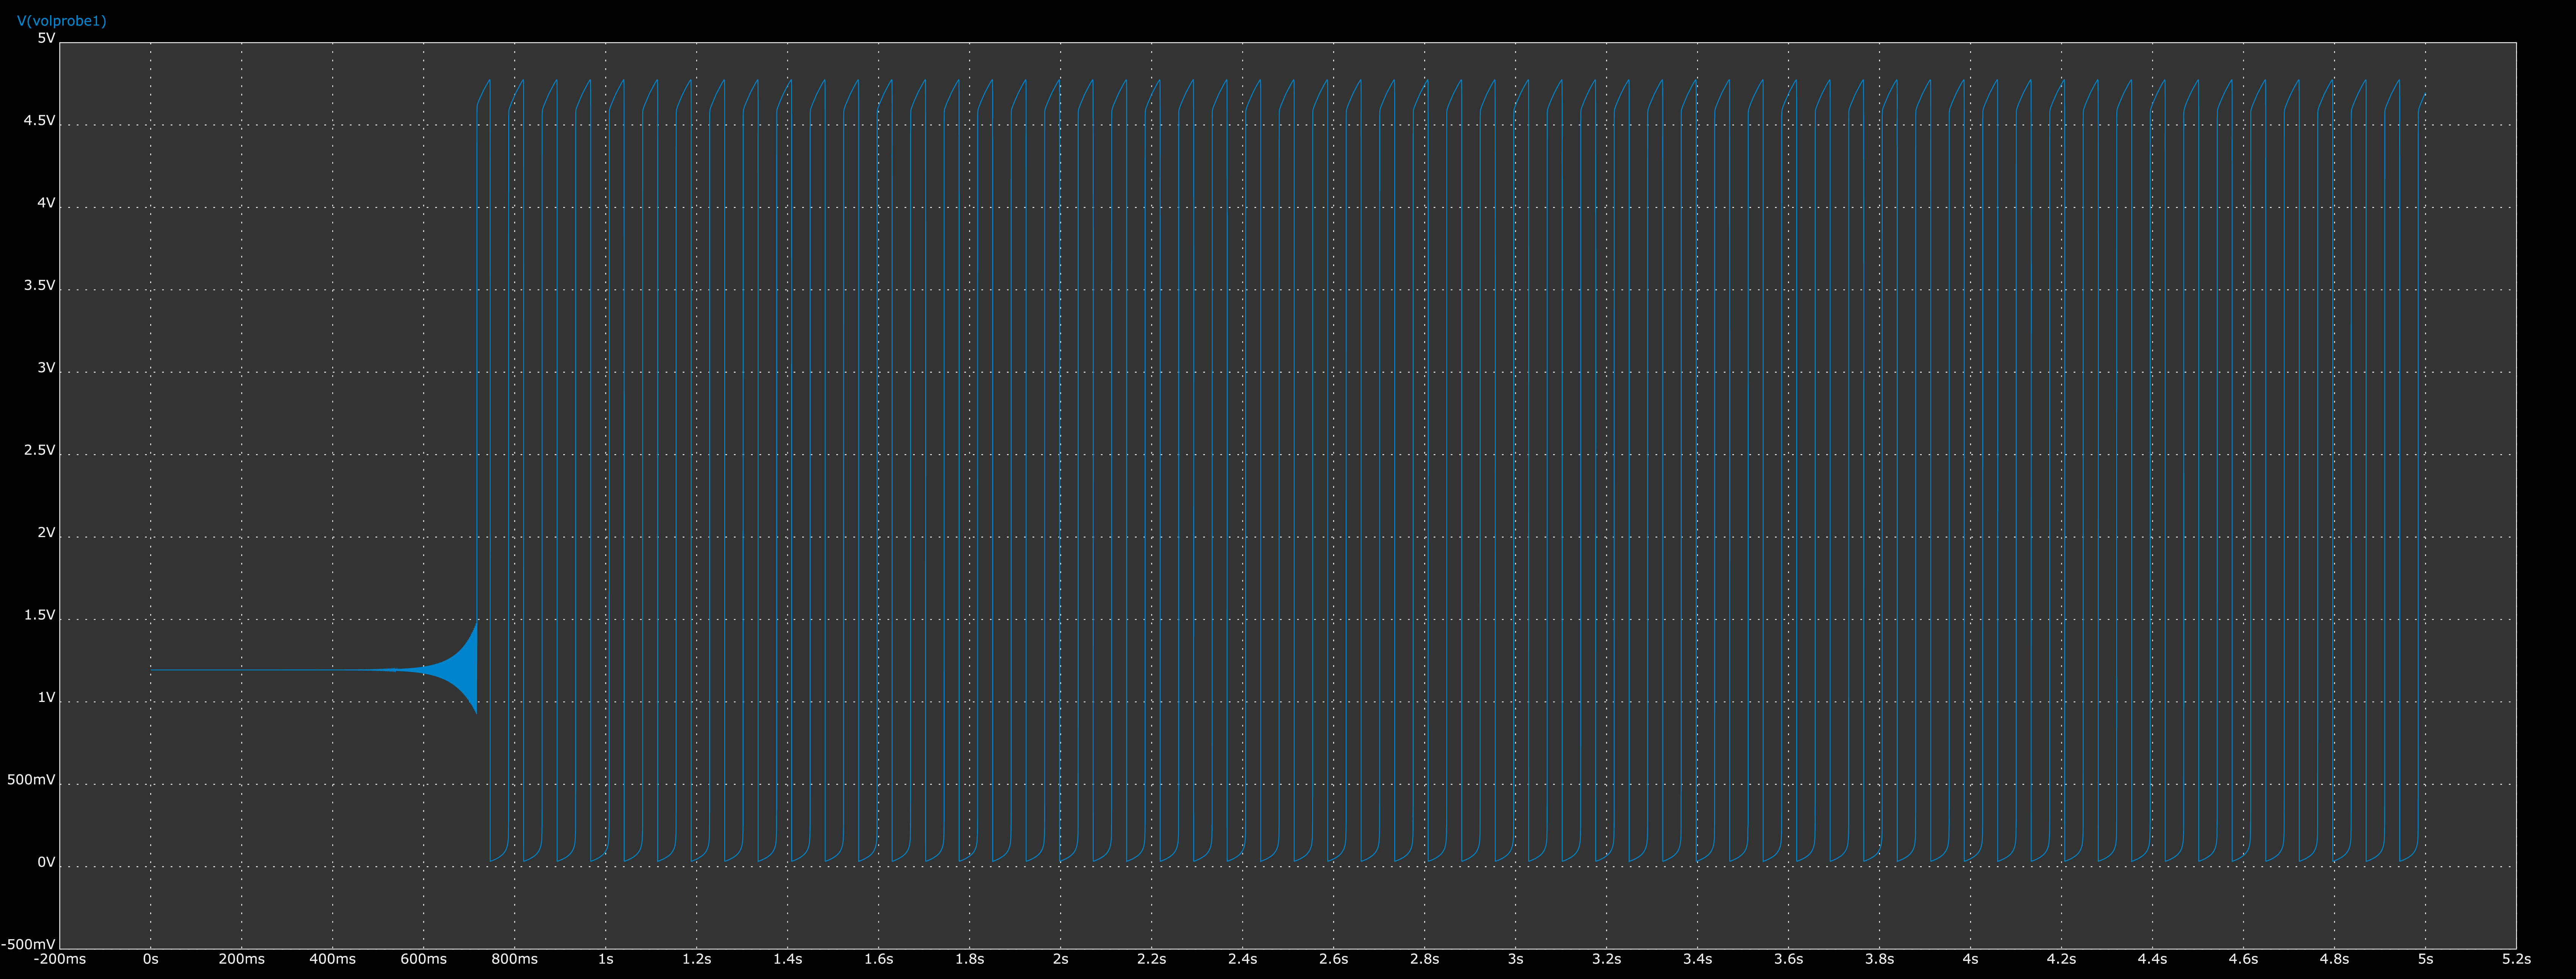Click the 1.5V vertical axis tick label

coord(39,616)
